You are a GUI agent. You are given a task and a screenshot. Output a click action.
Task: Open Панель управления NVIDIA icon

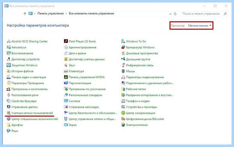coord(66,77)
